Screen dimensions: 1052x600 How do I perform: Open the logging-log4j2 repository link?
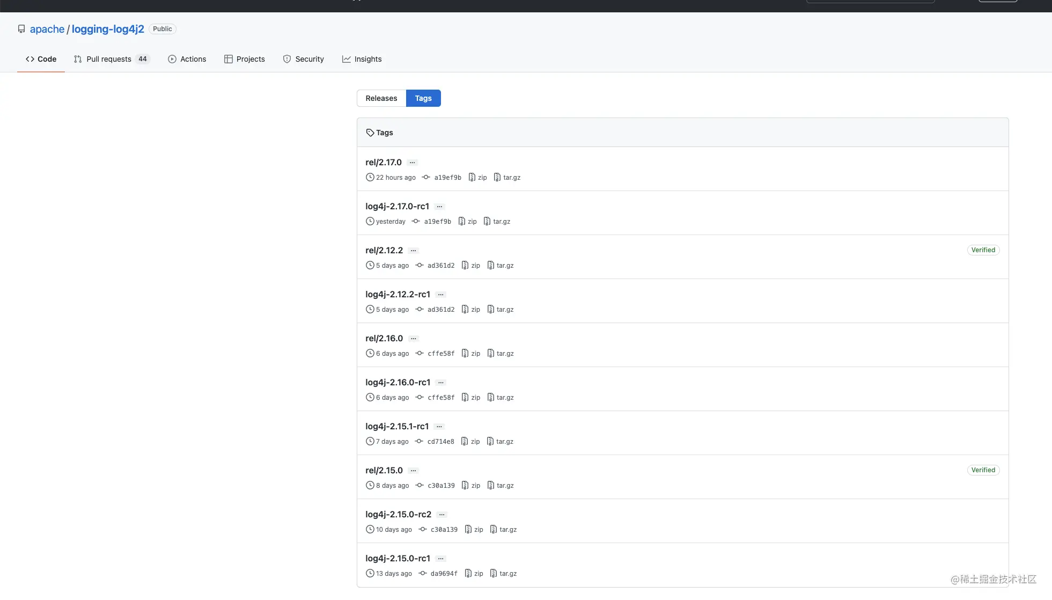(108, 29)
